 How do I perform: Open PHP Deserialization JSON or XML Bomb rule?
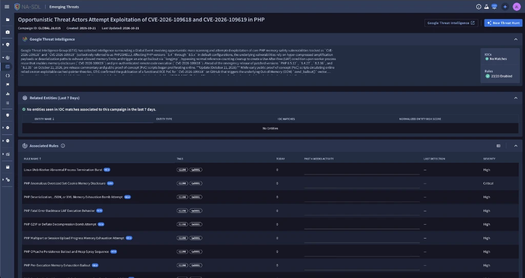tap(73, 197)
